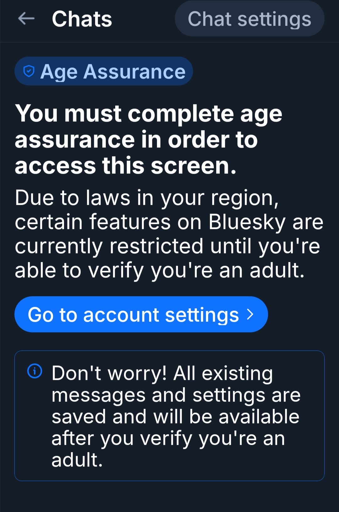Select the Age Assurance badge label

tap(113, 72)
